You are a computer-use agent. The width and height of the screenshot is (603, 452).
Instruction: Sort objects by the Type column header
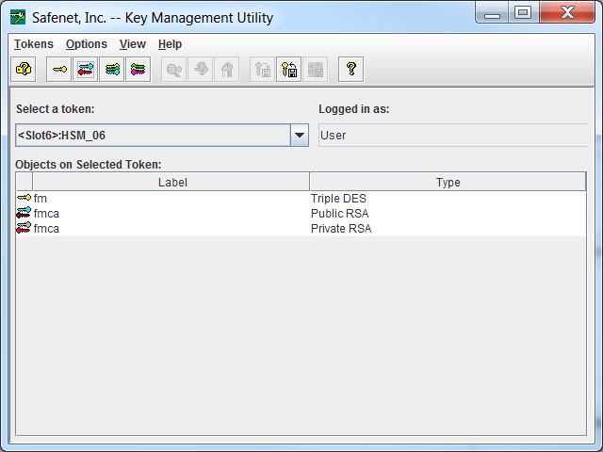coord(448,183)
